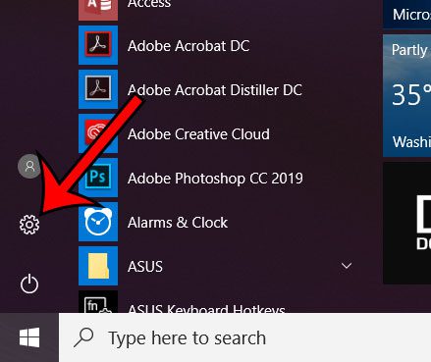Open Adobe Photoshop CC 2019 label
431x362 pixels.
(215, 179)
